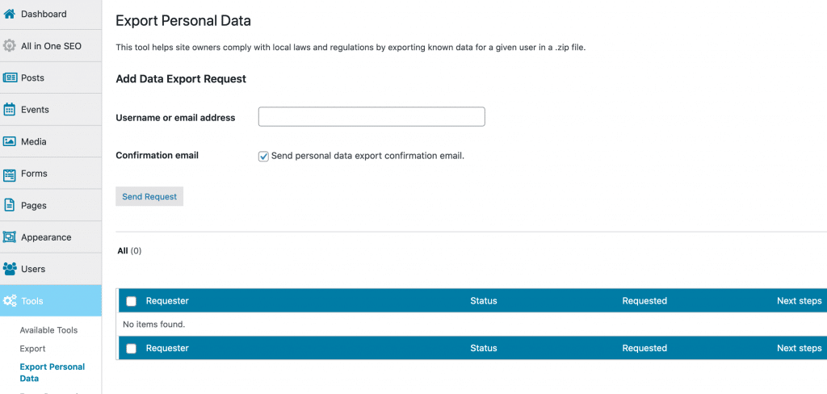
Task: Open the Export submenu link
Action: point(32,349)
